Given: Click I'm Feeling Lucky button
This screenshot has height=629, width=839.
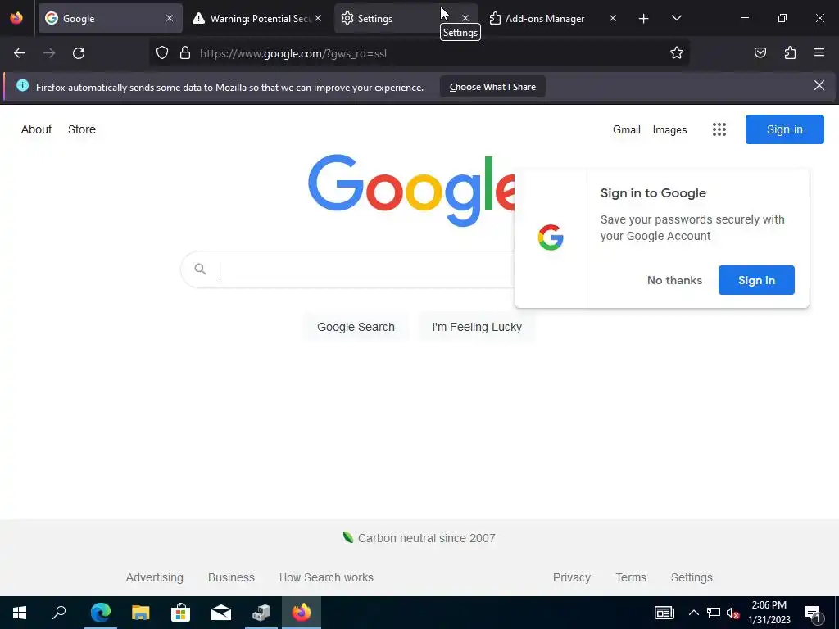Looking at the screenshot, I should pyautogui.click(x=477, y=327).
